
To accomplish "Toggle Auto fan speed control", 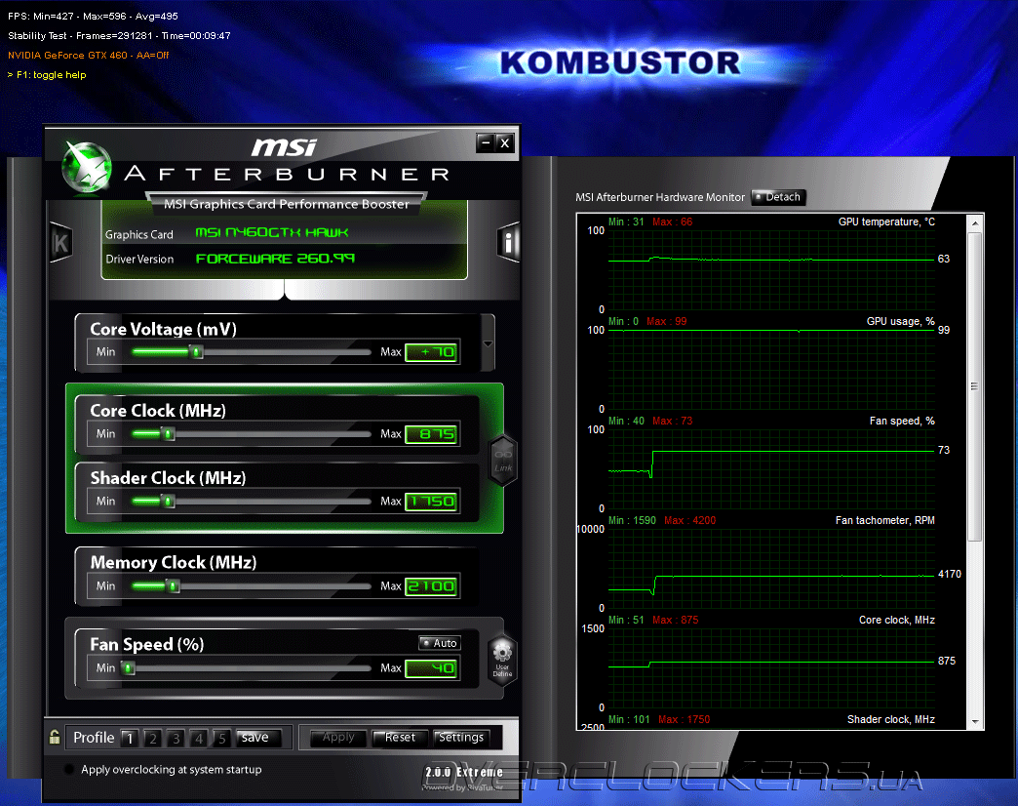I will click(x=440, y=643).
